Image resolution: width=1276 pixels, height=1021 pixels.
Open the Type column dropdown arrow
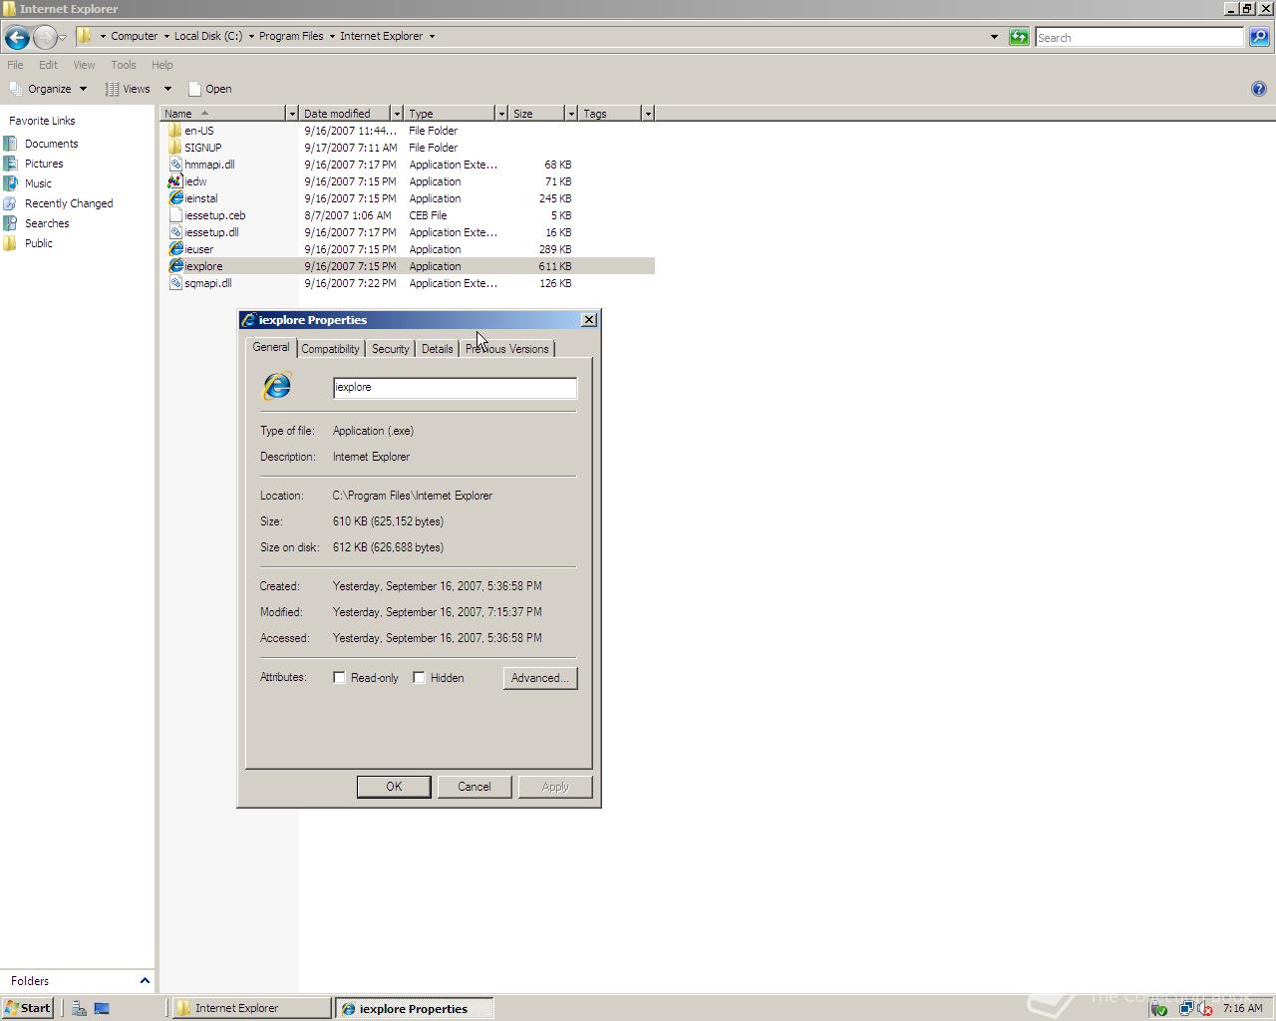(500, 114)
